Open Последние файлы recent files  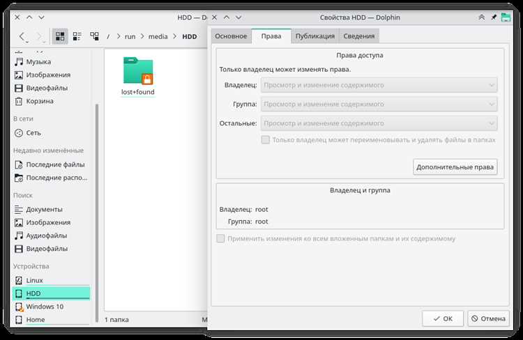click(x=55, y=164)
